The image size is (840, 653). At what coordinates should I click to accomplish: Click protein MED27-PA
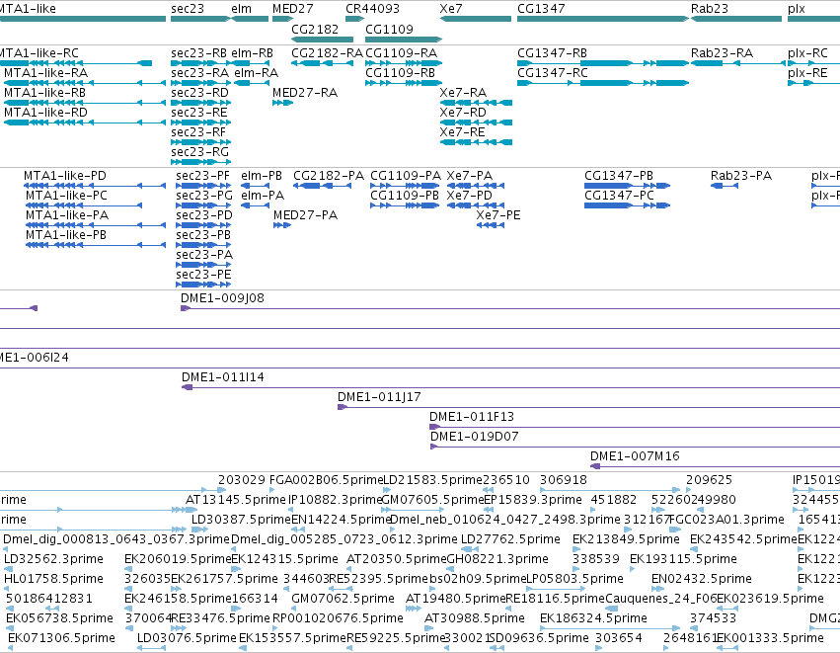282,225
